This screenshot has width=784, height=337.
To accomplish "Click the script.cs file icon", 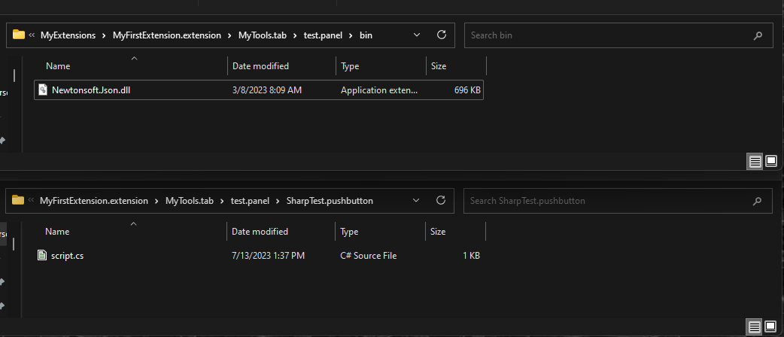I will 43,256.
